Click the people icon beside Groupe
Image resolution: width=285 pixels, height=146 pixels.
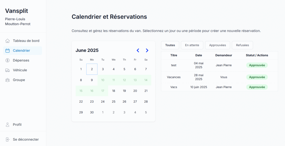pos(8,80)
